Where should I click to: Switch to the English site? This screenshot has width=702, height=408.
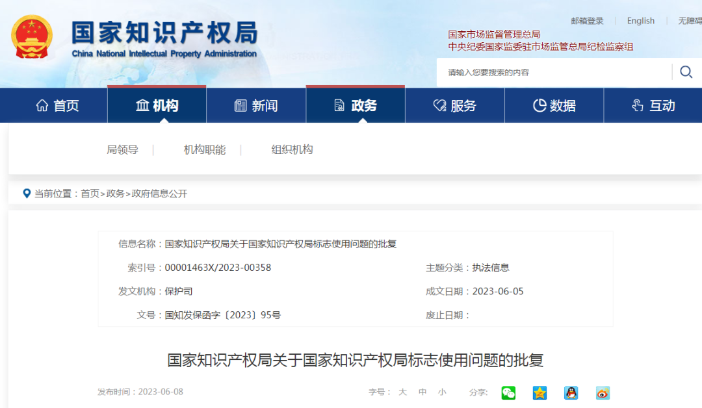click(641, 21)
